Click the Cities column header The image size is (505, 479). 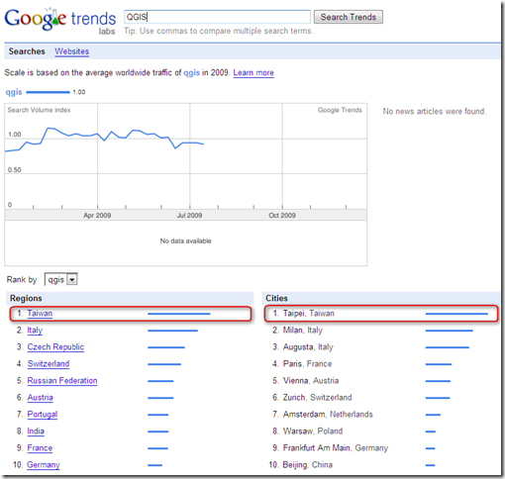pyautogui.click(x=276, y=298)
